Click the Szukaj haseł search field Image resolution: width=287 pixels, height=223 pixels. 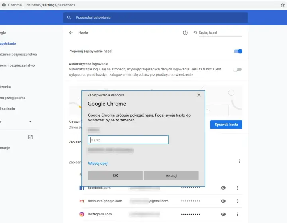[x=220, y=33]
